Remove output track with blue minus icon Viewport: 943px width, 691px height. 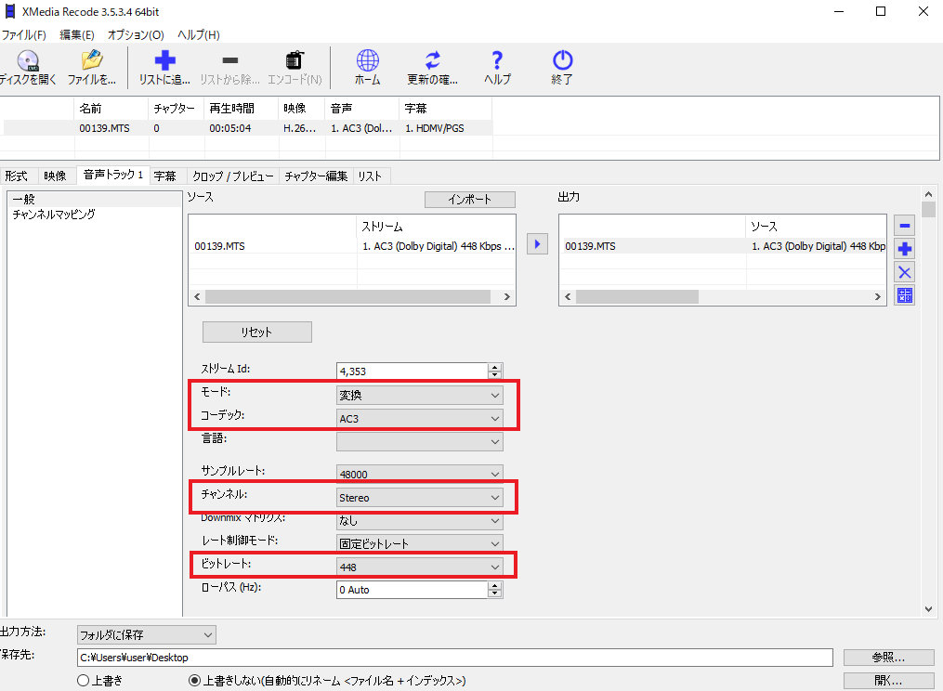click(x=905, y=226)
